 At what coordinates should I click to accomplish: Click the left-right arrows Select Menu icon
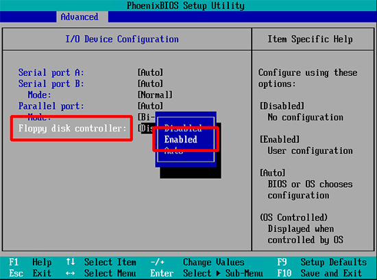[70, 273]
